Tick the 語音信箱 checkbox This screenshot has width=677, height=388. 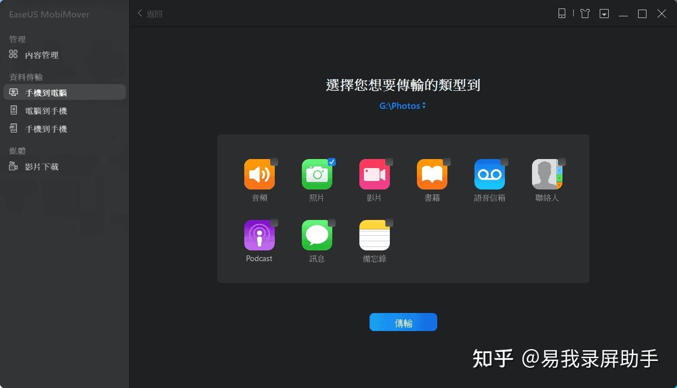pyautogui.click(x=504, y=162)
